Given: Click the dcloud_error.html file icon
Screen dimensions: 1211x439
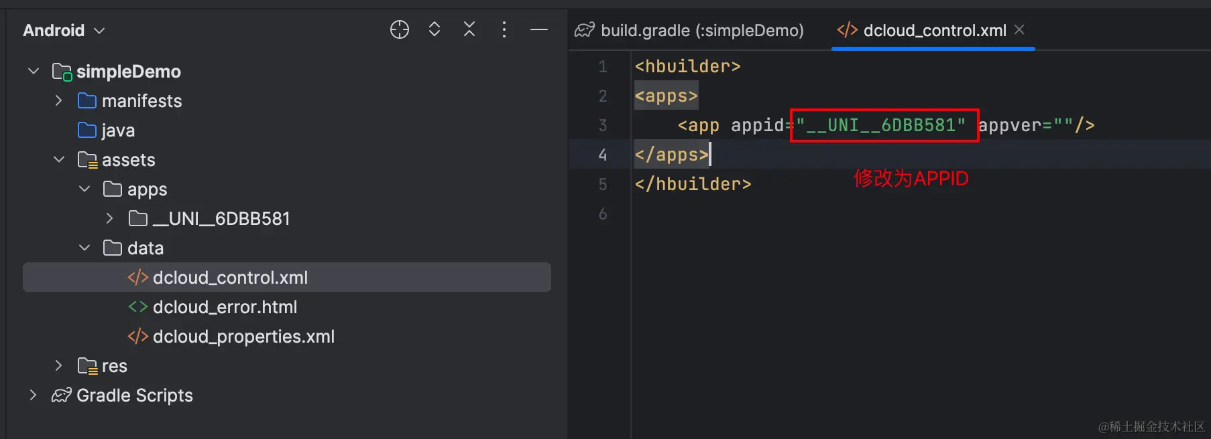Looking at the screenshot, I should 137,307.
